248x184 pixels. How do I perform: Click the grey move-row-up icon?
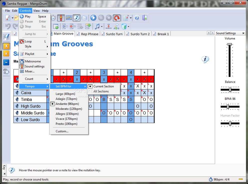pyautogui.click(x=80, y=26)
